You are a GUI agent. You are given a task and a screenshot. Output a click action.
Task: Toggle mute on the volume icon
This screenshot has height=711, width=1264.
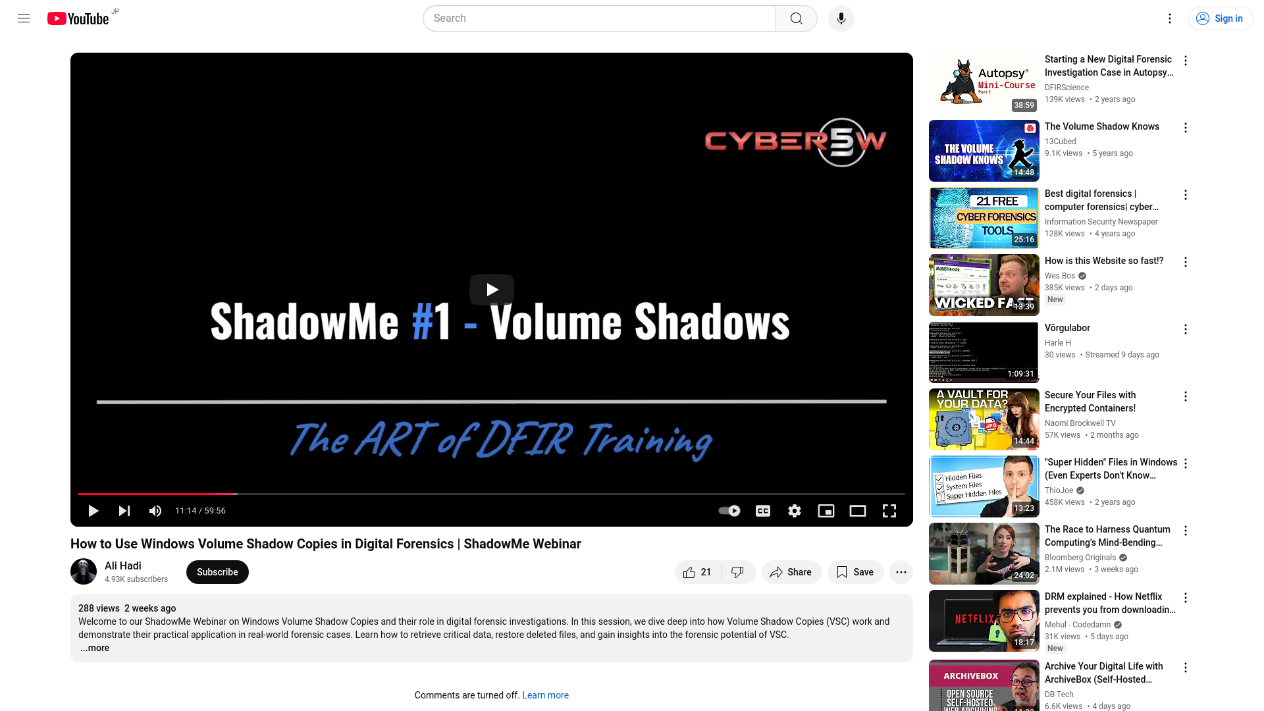(x=155, y=510)
